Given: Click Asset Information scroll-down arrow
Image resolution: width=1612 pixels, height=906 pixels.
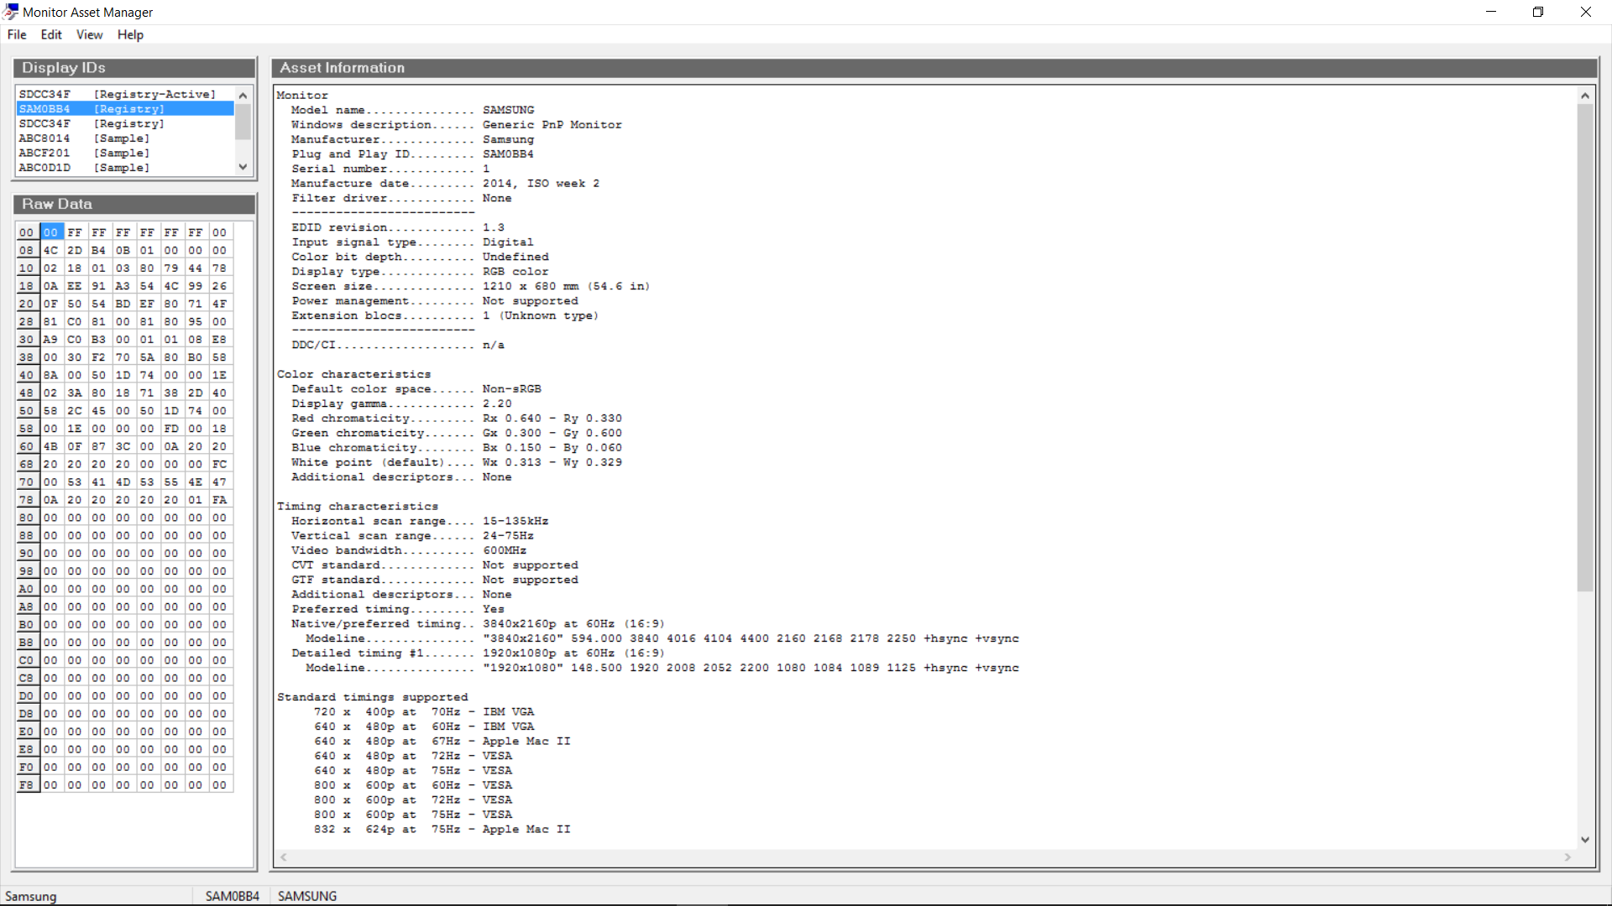Looking at the screenshot, I should (x=1585, y=840).
